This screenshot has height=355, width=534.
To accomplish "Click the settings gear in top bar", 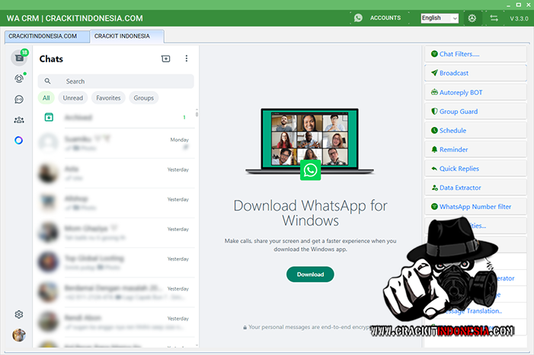I will [x=472, y=17].
